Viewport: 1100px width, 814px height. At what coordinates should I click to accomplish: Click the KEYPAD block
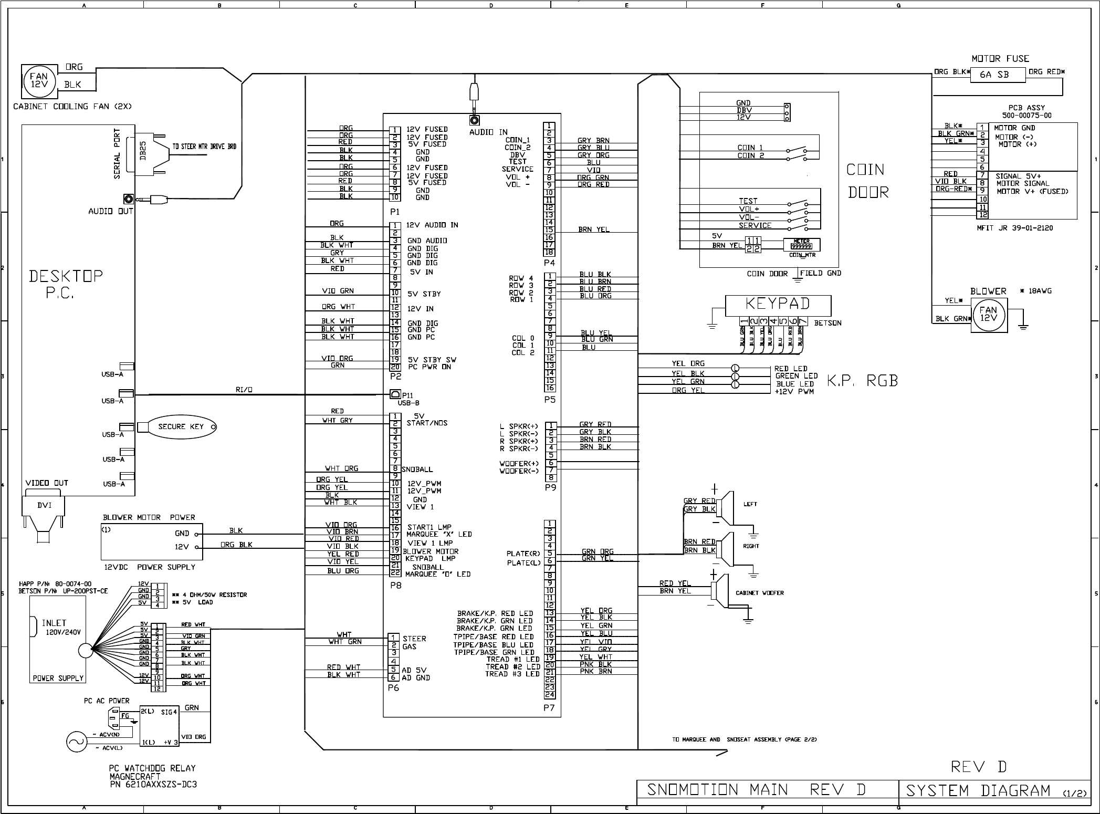coord(778,306)
